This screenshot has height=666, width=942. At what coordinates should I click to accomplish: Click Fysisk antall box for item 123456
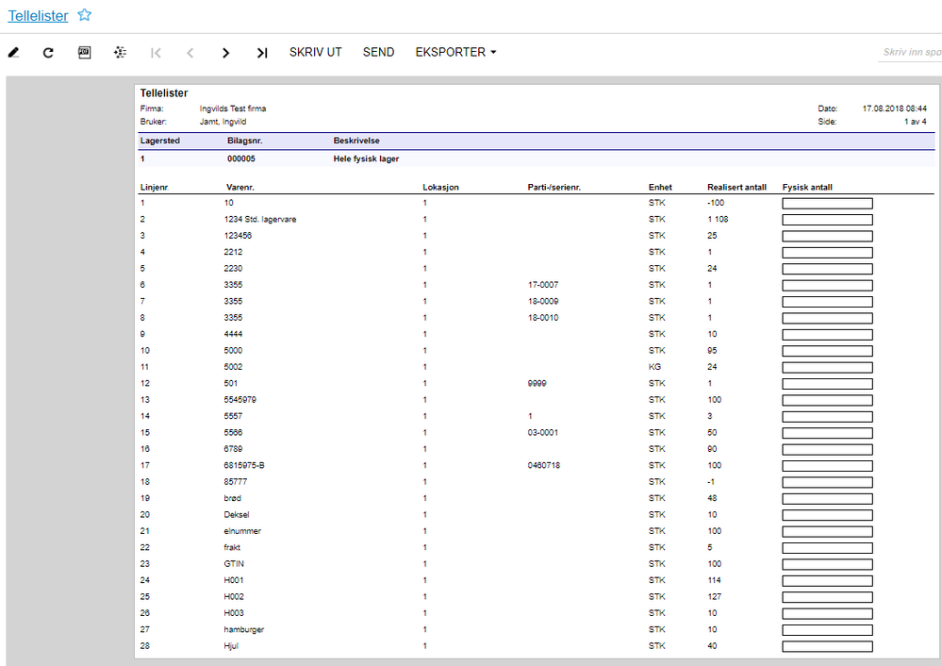pyautogui.click(x=827, y=236)
